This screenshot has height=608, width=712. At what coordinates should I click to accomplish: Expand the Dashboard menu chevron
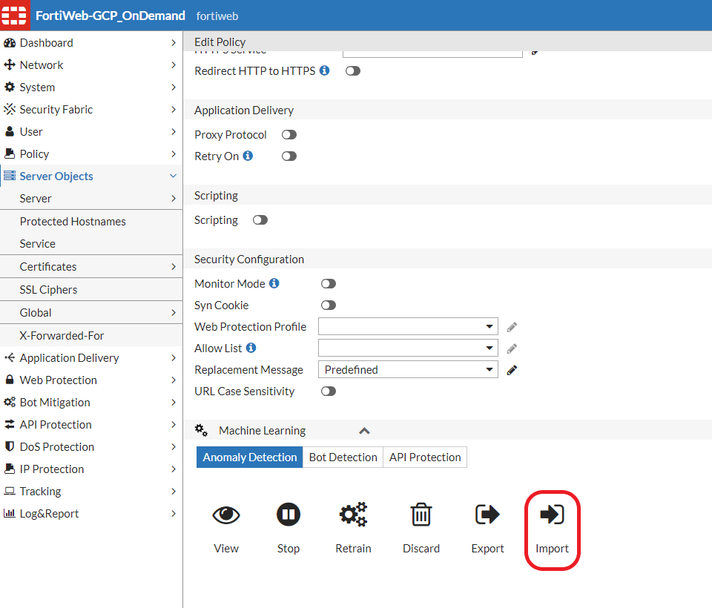174,43
